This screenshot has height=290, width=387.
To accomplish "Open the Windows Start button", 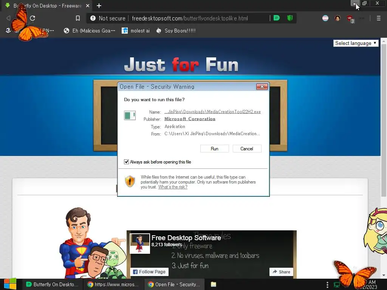I will click(x=10, y=284).
